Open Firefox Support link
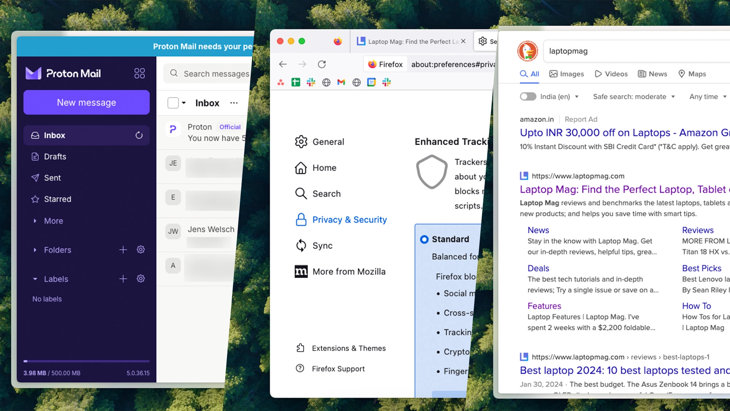Viewport: 730px width, 411px height. pos(338,369)
